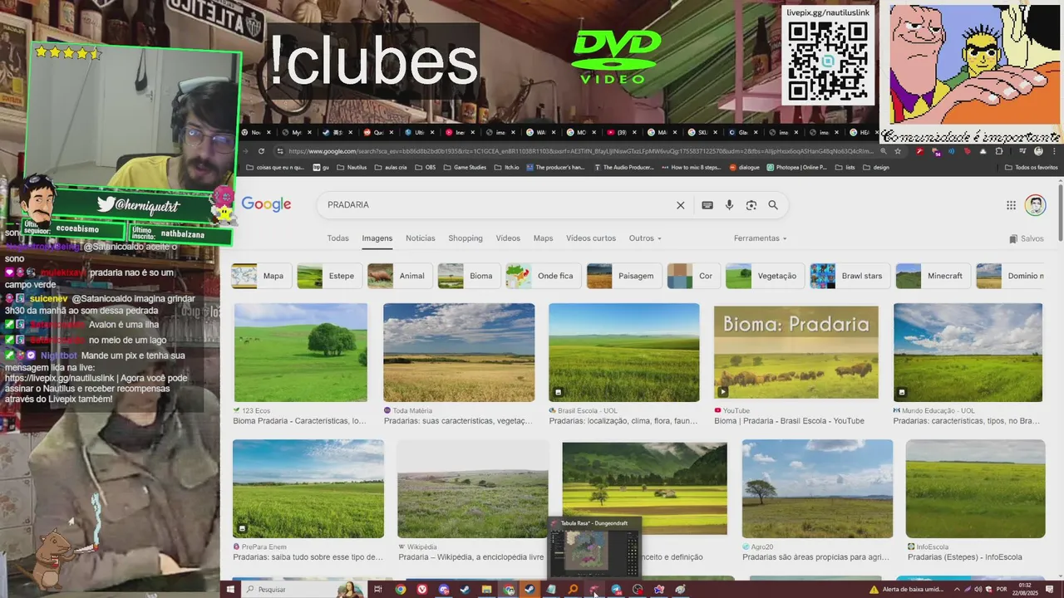The width and height of the screenshot is (1064, 598).
Task: Expand the Ferramentas tools dropdown
Action: (760, 238)
